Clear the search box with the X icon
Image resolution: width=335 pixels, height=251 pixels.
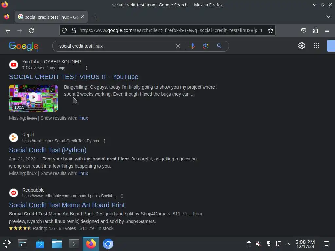coord(178,46)
